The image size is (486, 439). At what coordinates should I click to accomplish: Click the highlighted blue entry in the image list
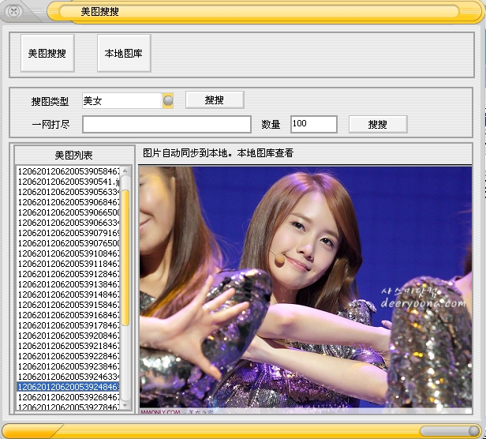point(69,387)
